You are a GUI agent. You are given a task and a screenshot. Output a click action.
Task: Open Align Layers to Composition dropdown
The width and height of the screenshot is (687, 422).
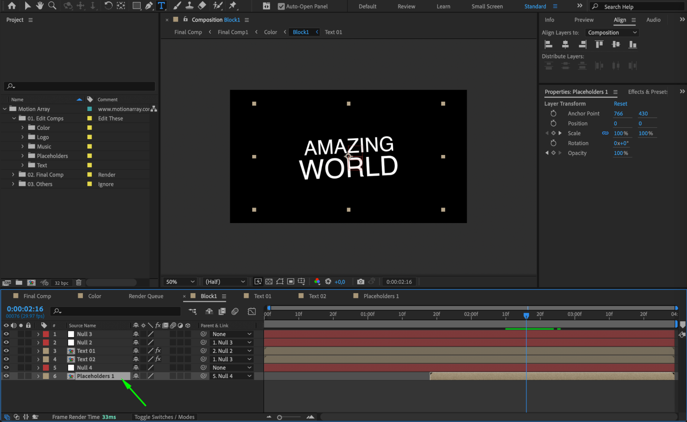point(612,32)
